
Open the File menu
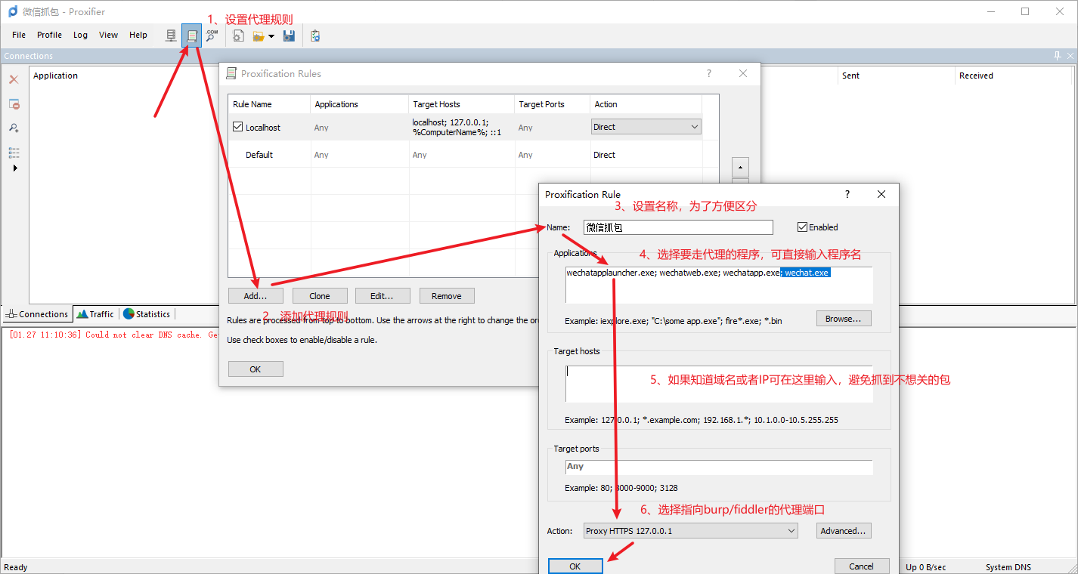coord(19,35)
